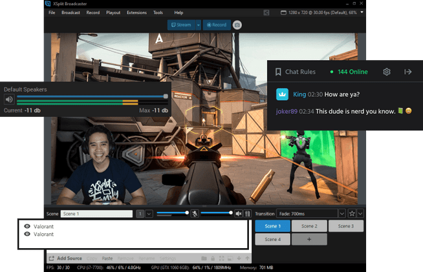Adjust the microphone volume slider
This screenshot has width=423, height=272.
(173, 213)
